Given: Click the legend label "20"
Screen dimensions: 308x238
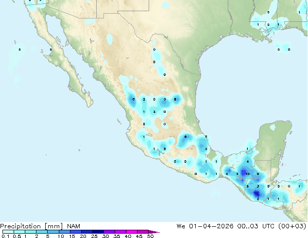Looking at the screenshot, I should pos(83,236).
